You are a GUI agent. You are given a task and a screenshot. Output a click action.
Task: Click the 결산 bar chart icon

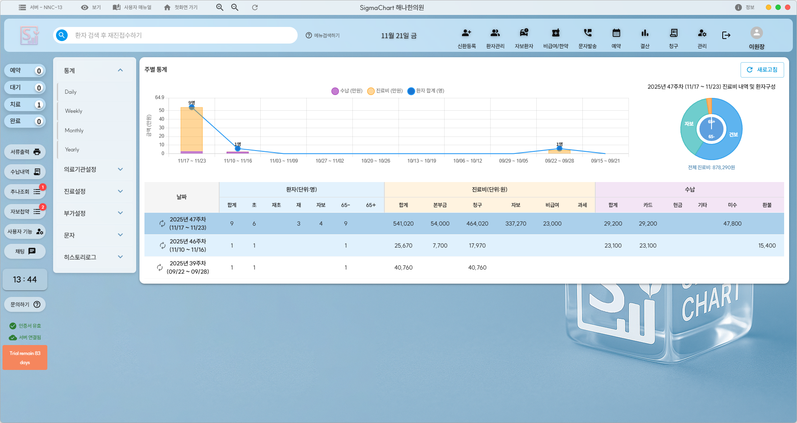(645, 34)
